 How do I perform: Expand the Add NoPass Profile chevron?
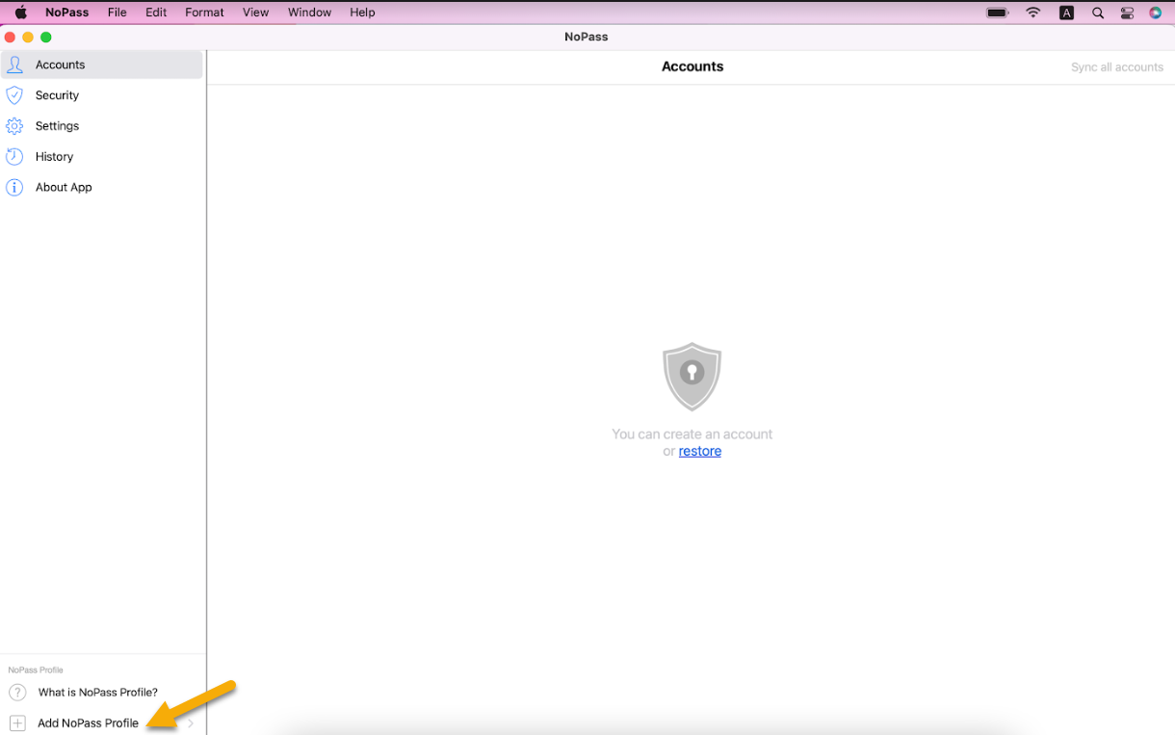191,723
